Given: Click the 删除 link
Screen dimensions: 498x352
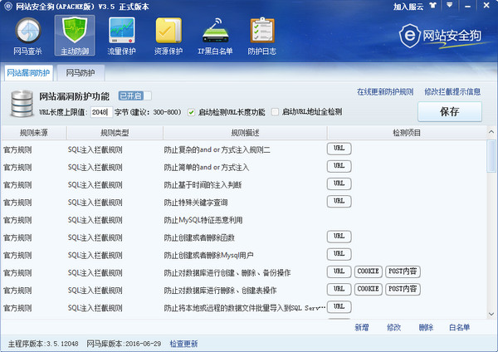Looking at the screenshot, I should tap(426, 328).
